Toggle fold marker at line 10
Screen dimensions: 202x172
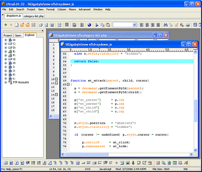57,79
